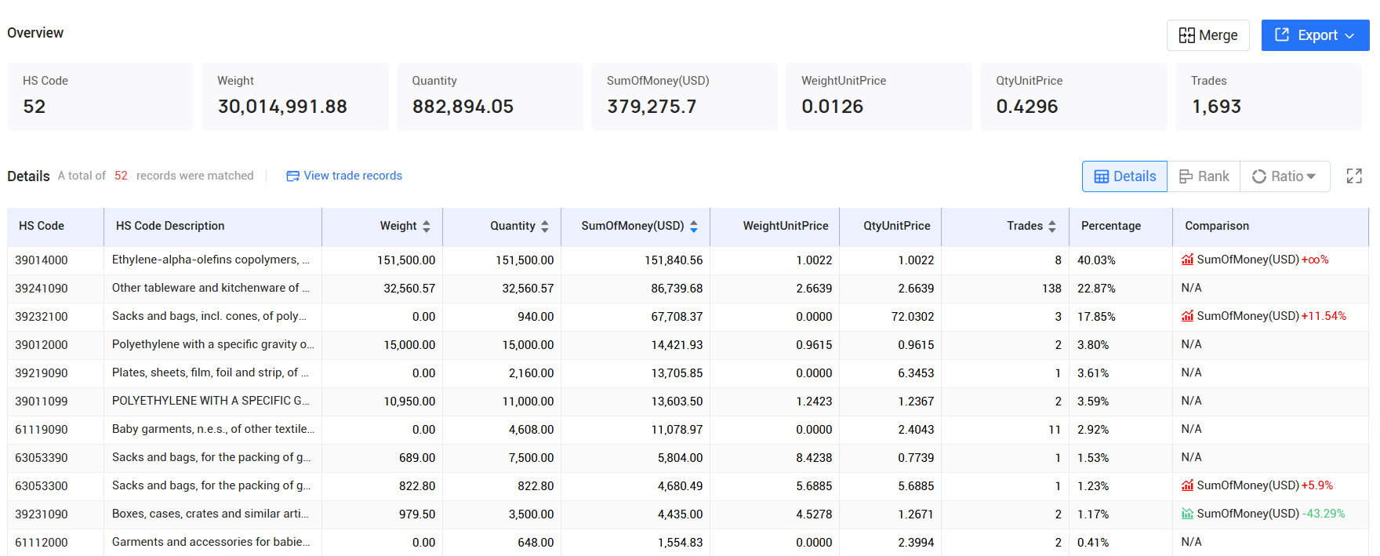
Task: Click the Export arrow icon
Action: (1282, 35)
